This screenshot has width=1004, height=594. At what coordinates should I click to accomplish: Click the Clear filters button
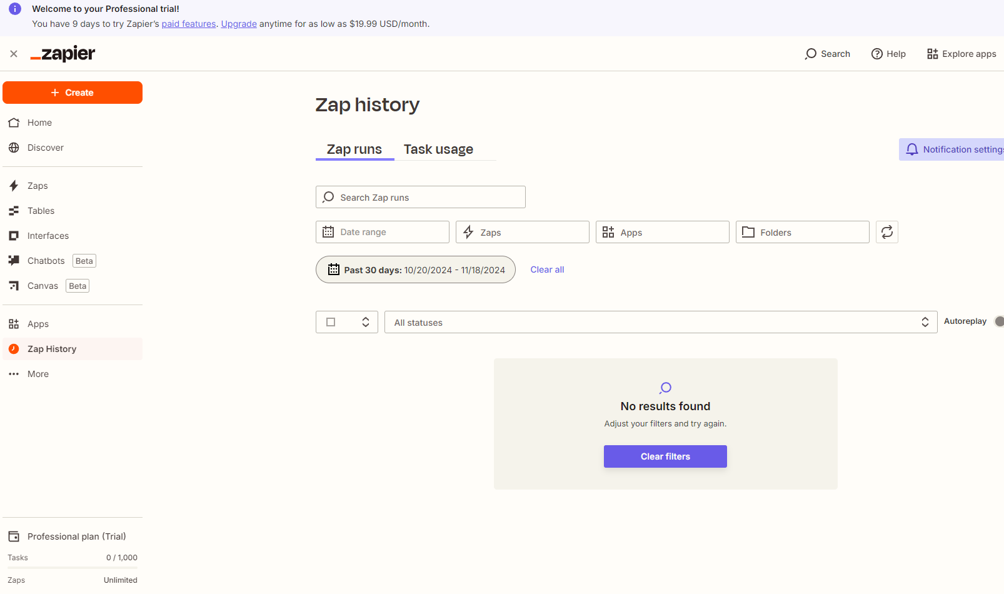(x=665, y=456)
